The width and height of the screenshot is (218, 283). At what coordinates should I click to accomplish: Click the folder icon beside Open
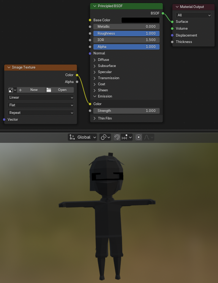tap(49, 90)
